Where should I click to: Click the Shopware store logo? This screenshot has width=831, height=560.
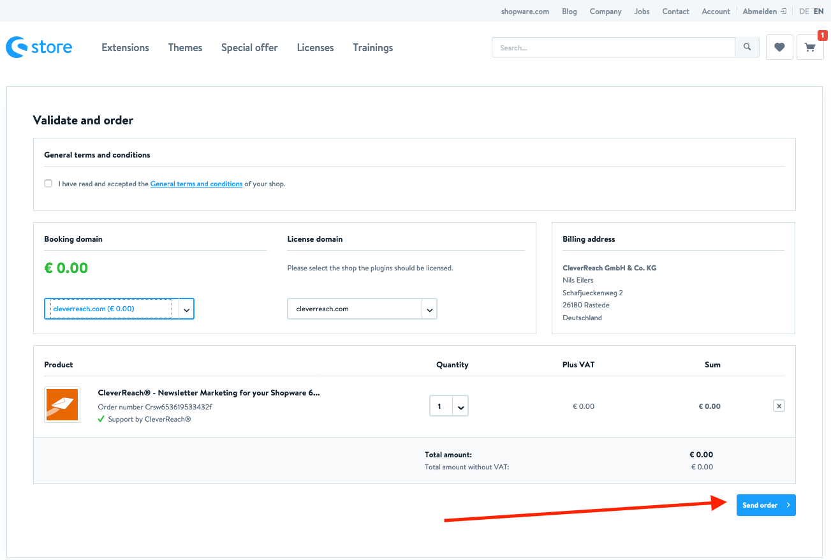click(39, 47)
